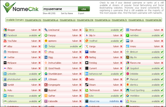The width and height of the screenshot is (166, 107).
Task: Click the StumbleUpon site icon
Action: [46, 74]
